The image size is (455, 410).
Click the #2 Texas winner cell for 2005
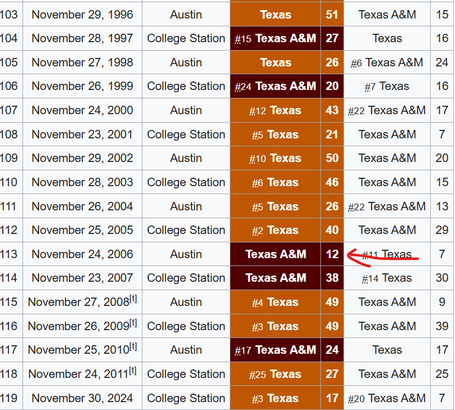276,230
